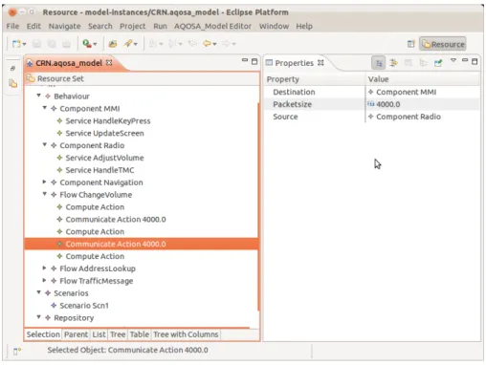The height and width of the screenshot is (365, 486).
Task: Switch to the Resource perspective button
Action: pyautogui.click(x=443, y=44)
